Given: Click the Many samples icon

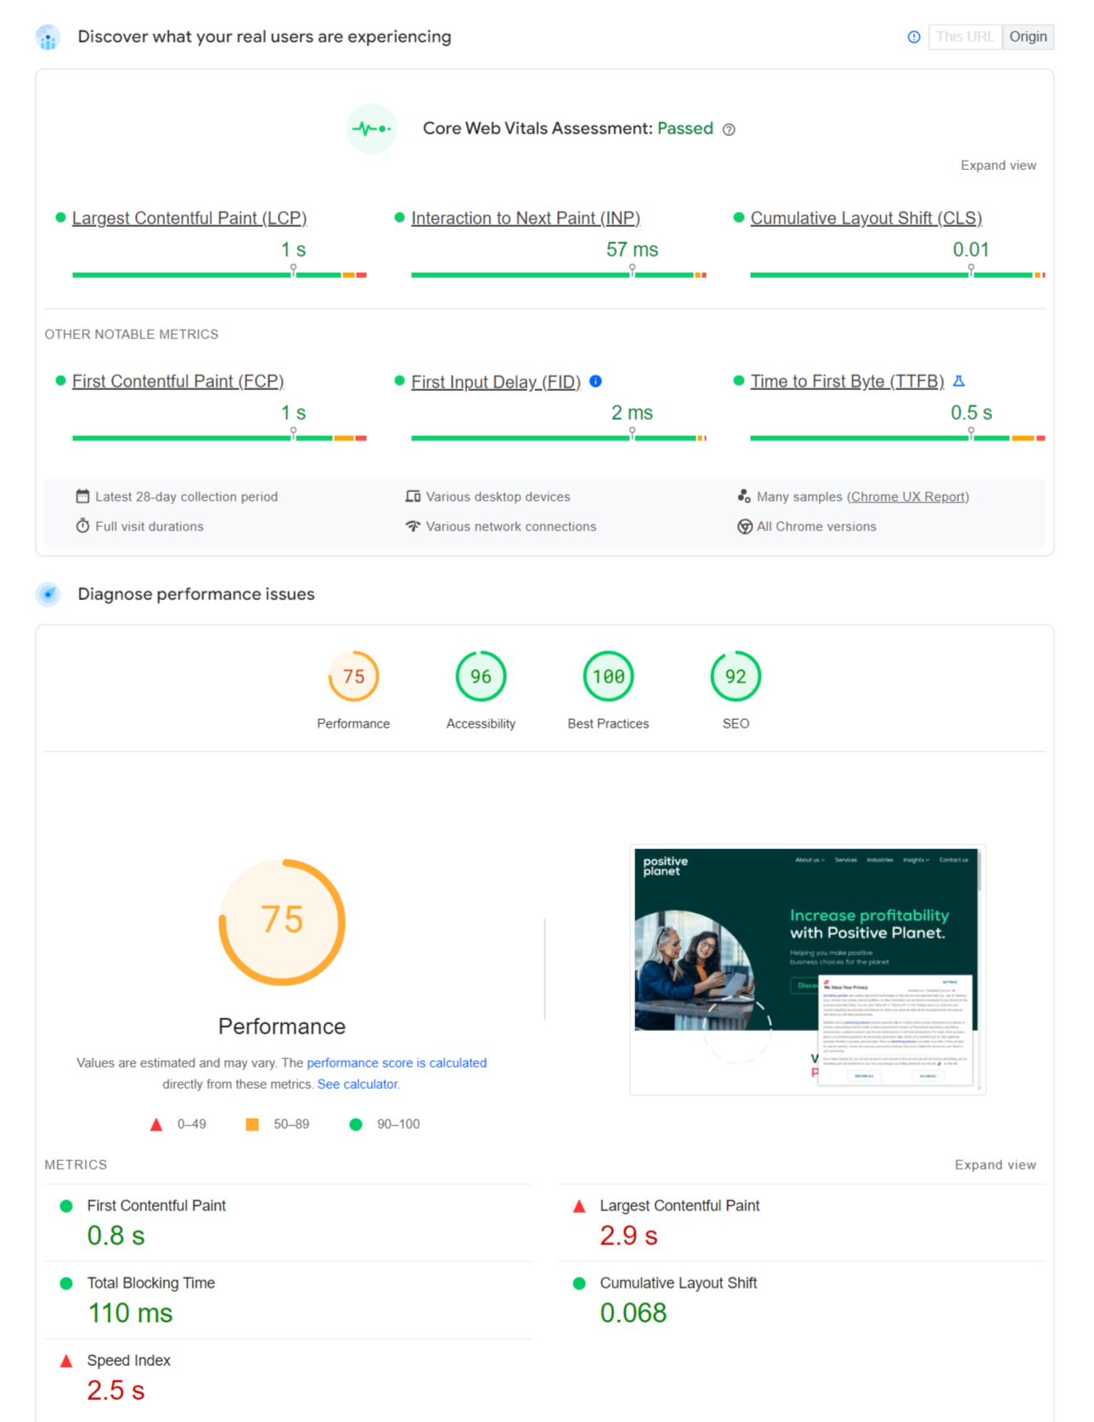Looking at the screenshot, I should [x=744, y=496].
